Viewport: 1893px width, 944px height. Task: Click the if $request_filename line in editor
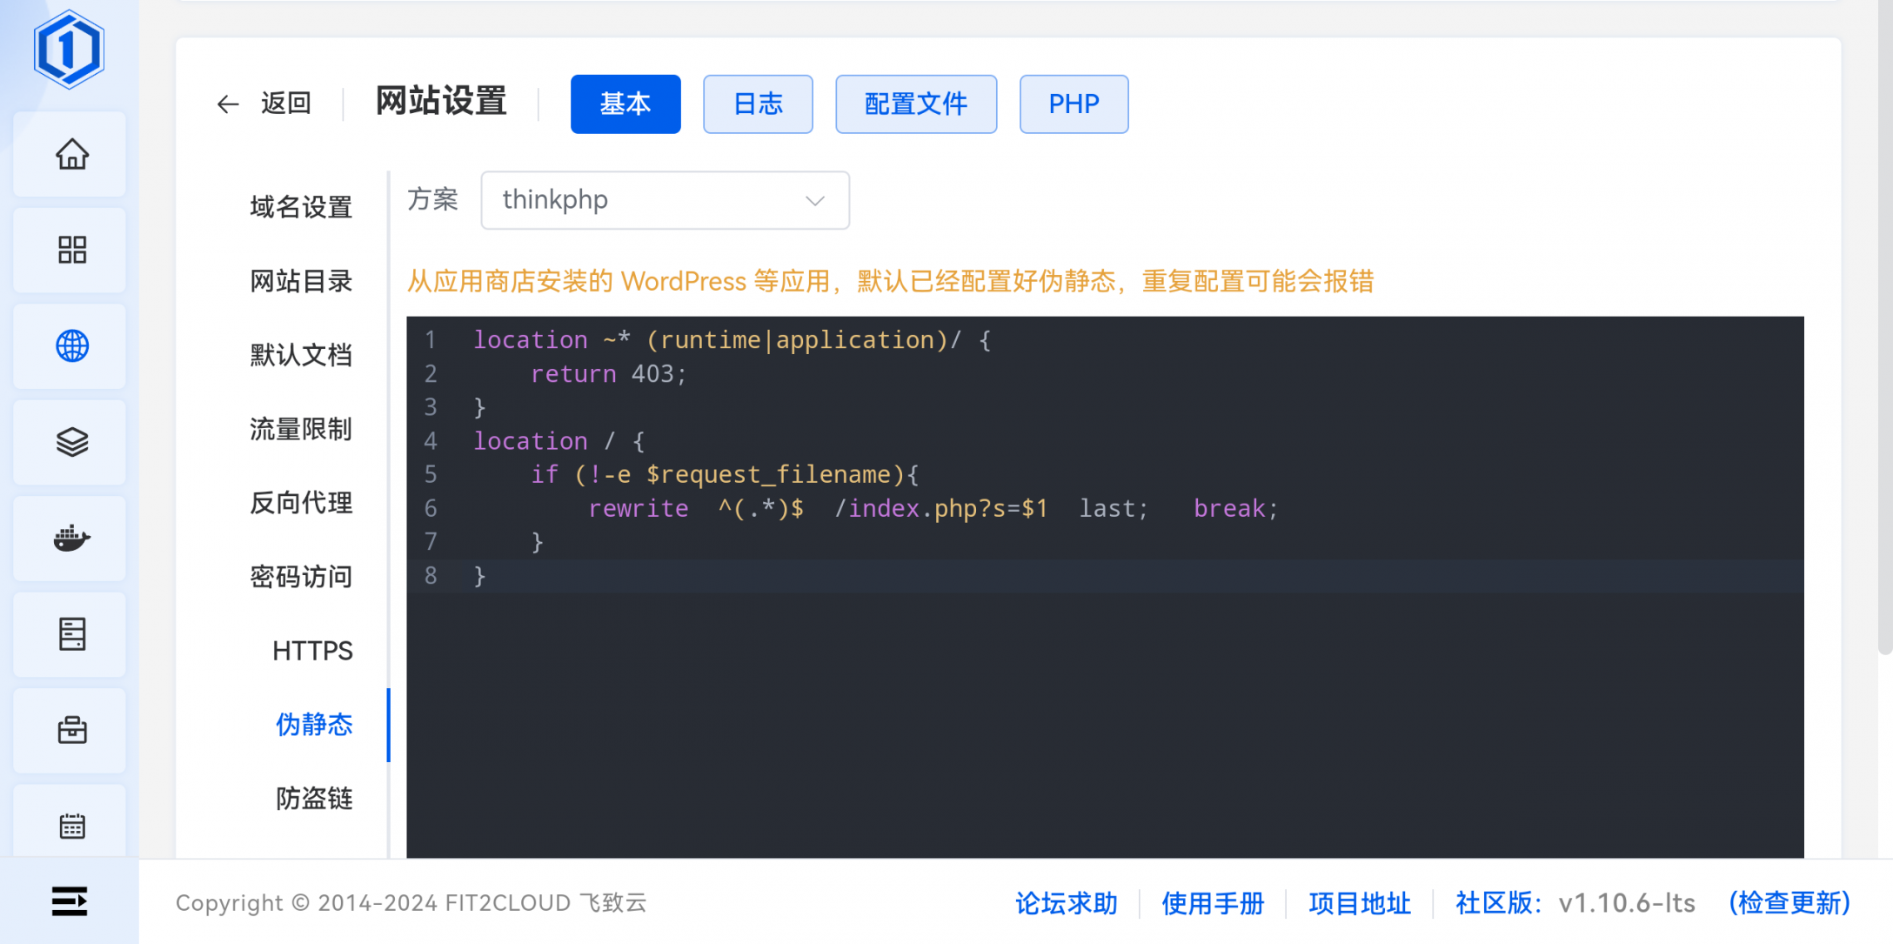point(725,474)
